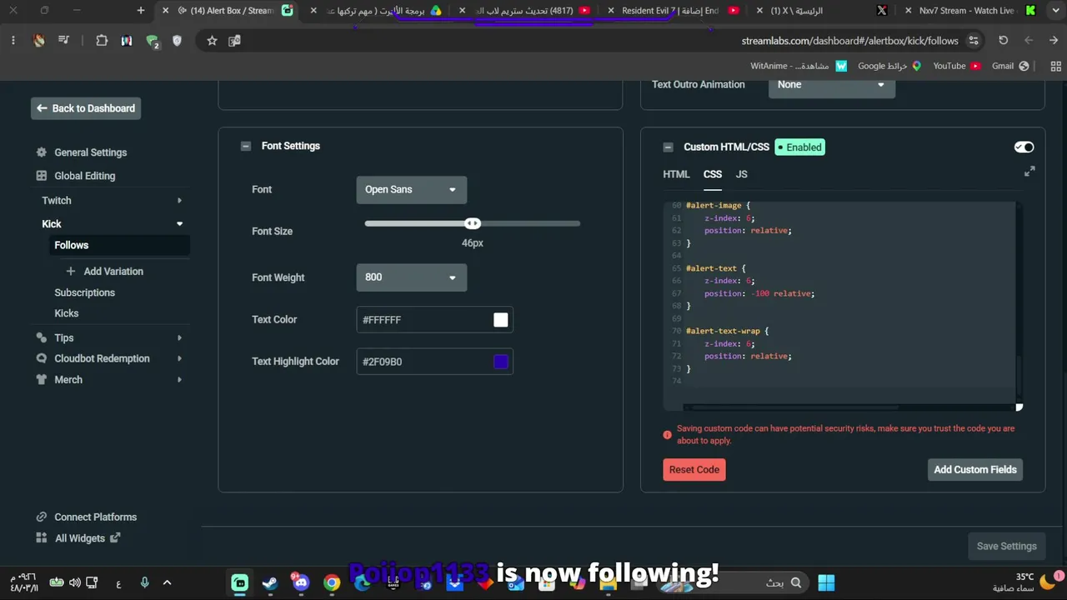
Task: Switch to the JS code tab
Action: (x=742, y=174)
